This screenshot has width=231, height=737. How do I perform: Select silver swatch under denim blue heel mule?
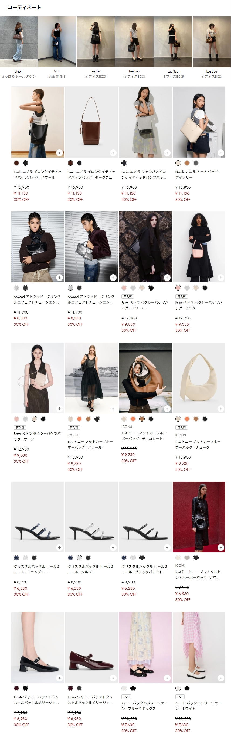coord(25,557)
